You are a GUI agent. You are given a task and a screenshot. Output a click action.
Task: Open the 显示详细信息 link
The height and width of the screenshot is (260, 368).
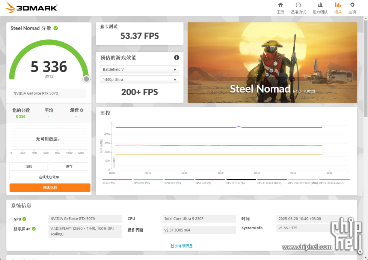pyautogui.click(x=182, y=246)
